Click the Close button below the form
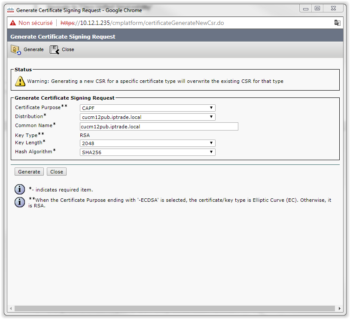This screenshot has width=350, height=319. click(57, 172)
